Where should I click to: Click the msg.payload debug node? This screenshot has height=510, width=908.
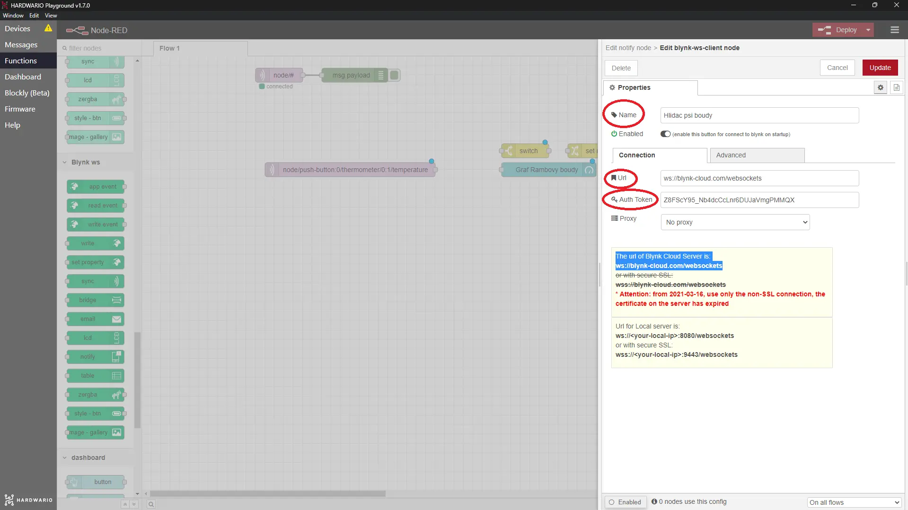[x=354, y=75]
